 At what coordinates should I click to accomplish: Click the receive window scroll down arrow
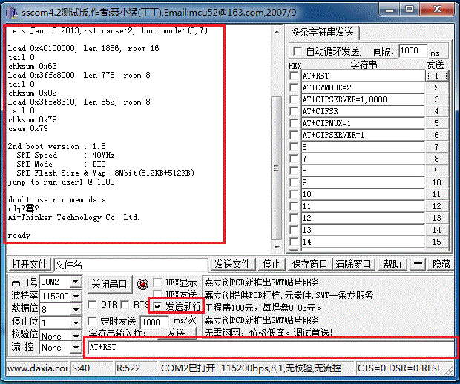[276, 248]
